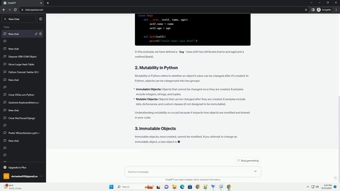The height and width of the screenshot is (191, 340).
Task: Click the send message arrow icon
Action: pos(255,171)
